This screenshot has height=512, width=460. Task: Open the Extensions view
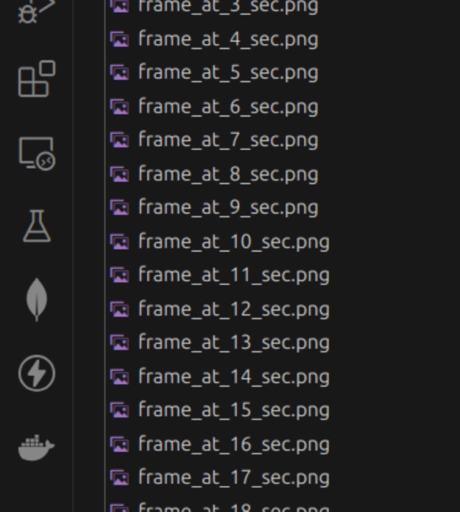[37, 79]
